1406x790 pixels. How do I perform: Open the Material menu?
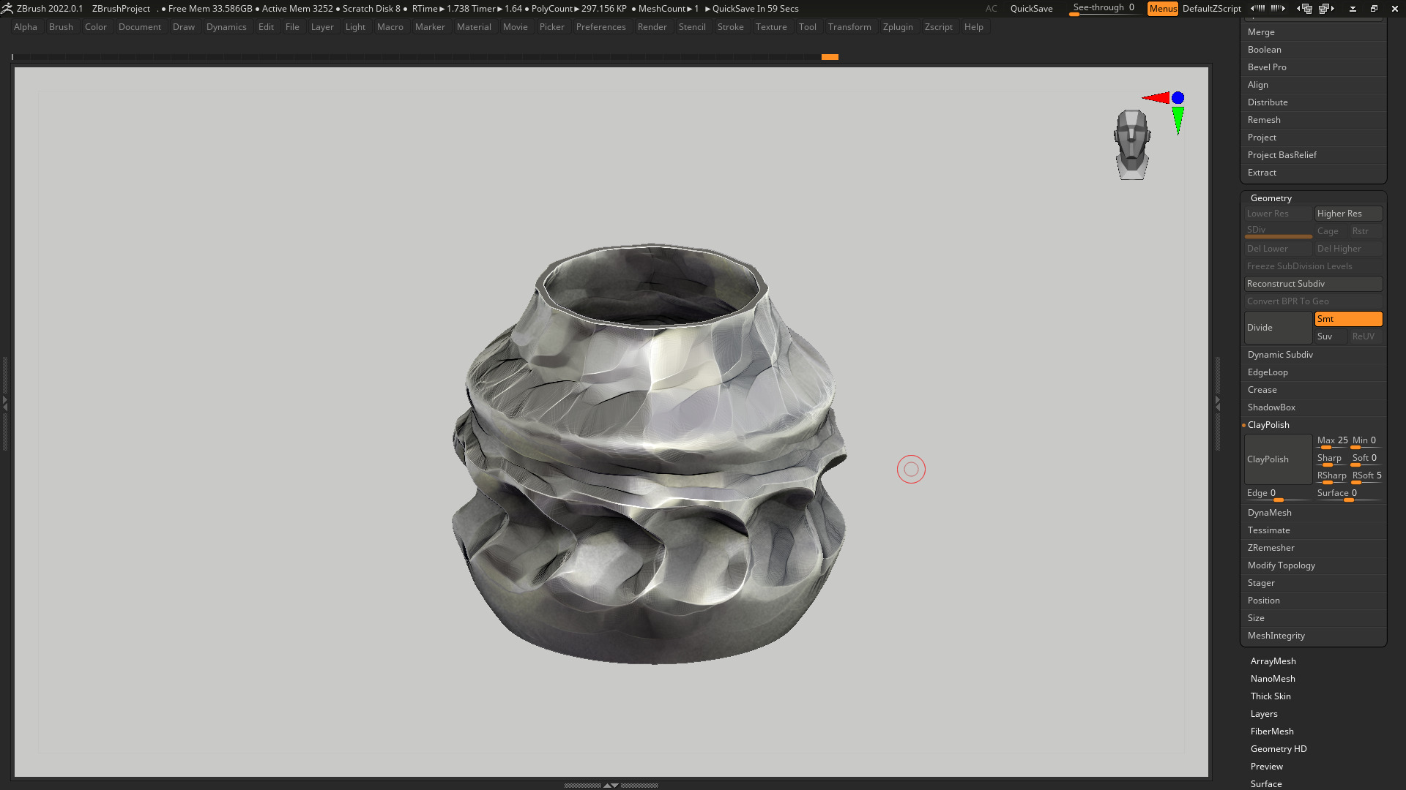(x=474, y=27)
